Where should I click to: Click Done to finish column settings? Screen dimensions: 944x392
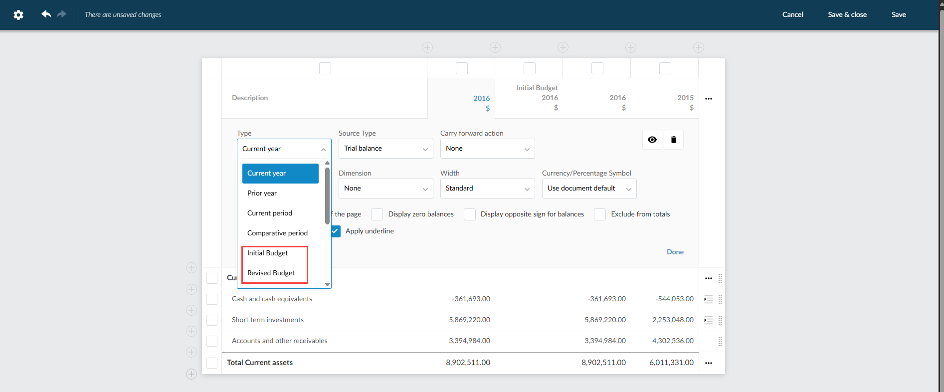tap(675, 252)
